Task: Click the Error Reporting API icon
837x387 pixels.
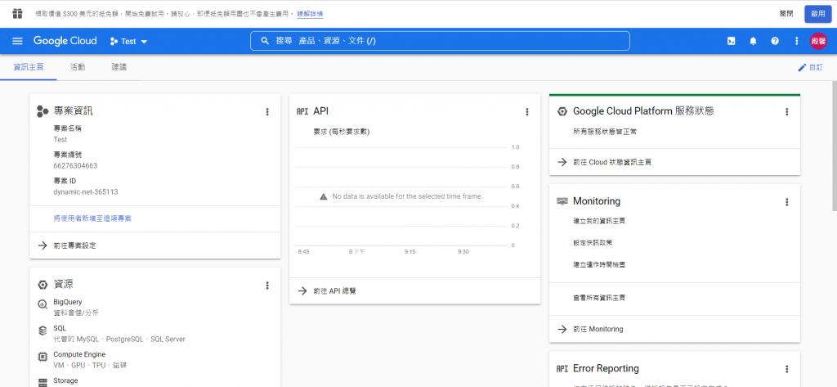Action: pos(562,368)
